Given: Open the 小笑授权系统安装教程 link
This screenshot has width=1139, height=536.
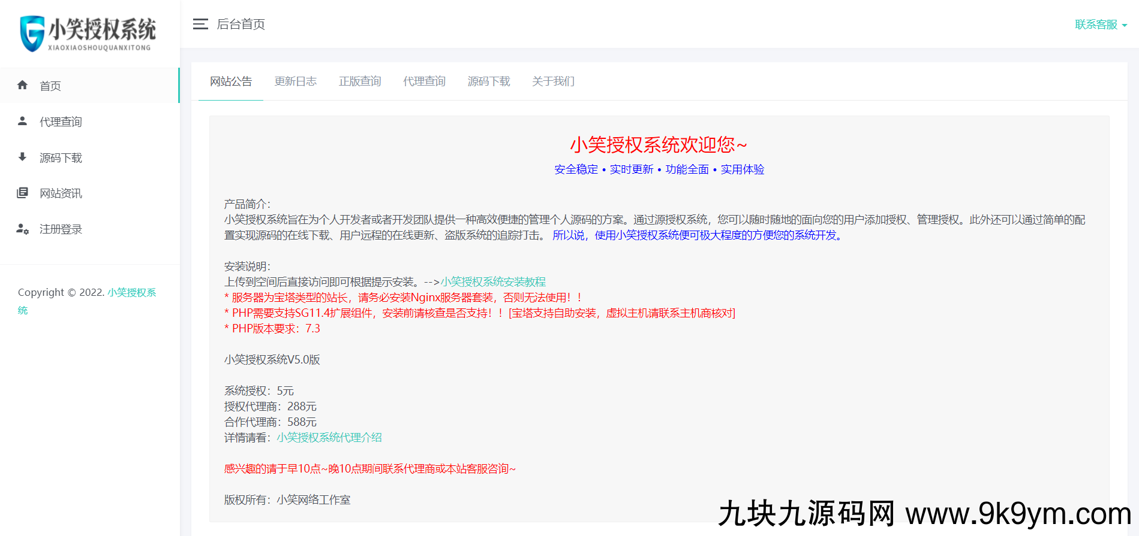Looking at the screenshot, I should [x=493, y=282].
